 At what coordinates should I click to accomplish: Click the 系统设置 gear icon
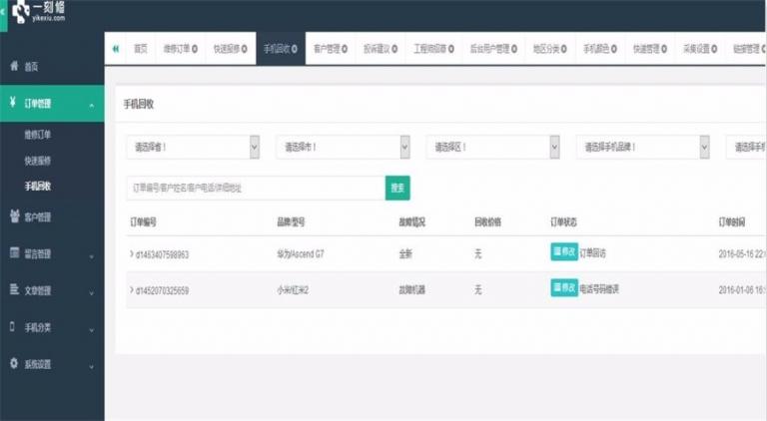(14, 363)
